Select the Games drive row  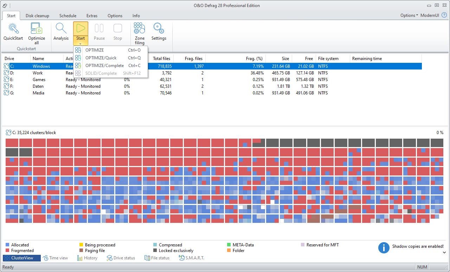pyautogui.click(x=212, y=79)
